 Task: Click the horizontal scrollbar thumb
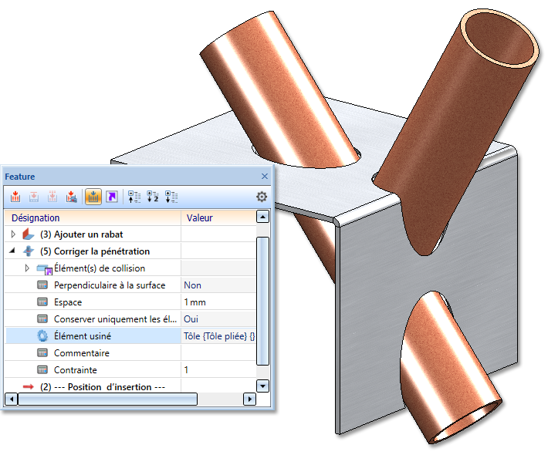tap(107, 399)
